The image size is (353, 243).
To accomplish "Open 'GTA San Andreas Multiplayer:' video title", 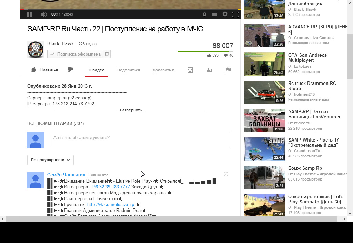I will click(307, 58).
